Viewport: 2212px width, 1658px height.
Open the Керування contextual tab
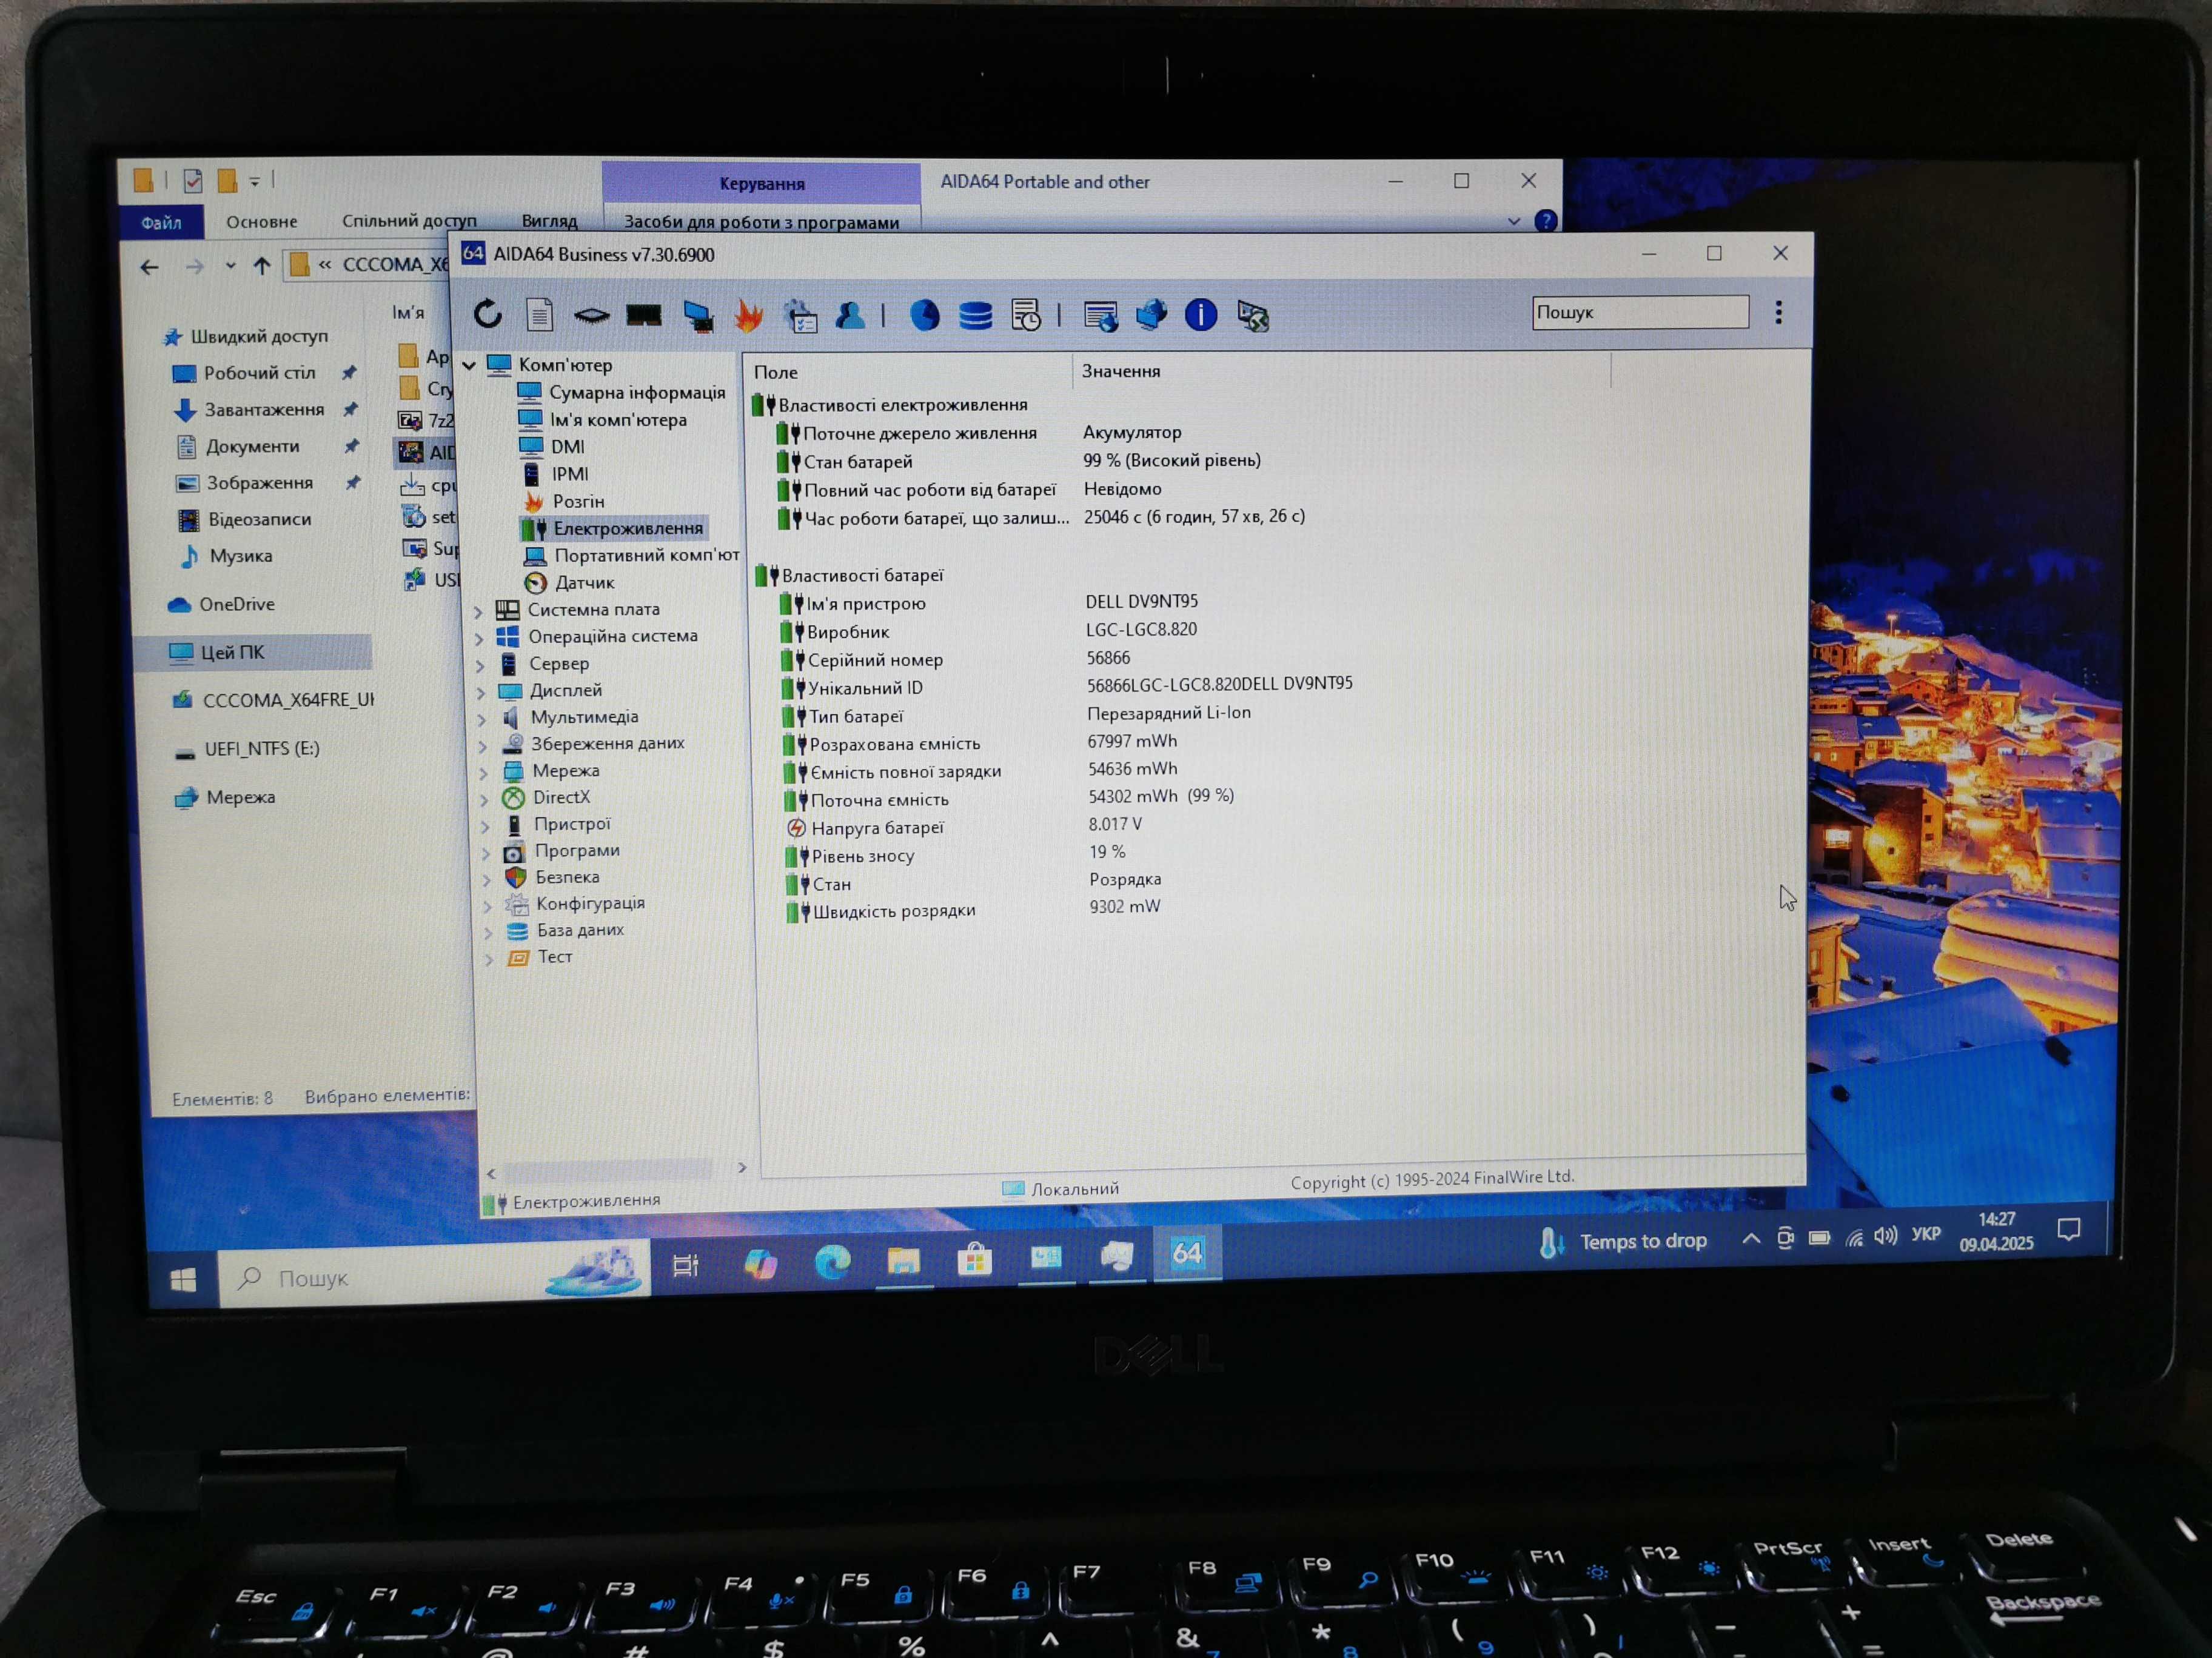[761, 184]
